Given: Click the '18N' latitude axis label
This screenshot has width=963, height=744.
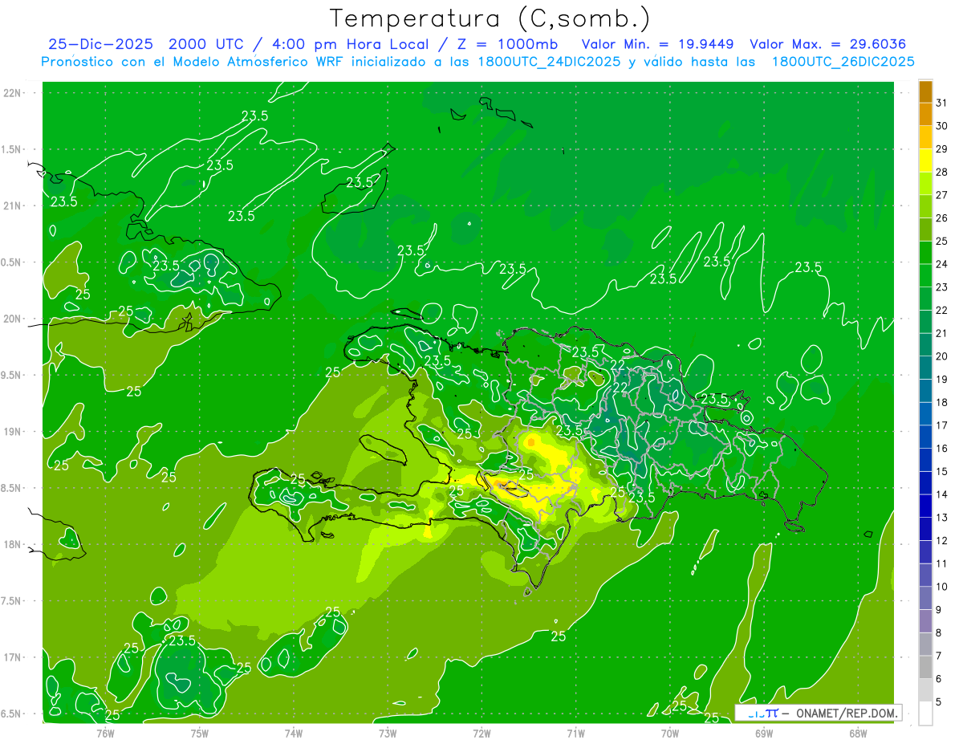Looking at the screenshot, I should click(x=12, y=544).
